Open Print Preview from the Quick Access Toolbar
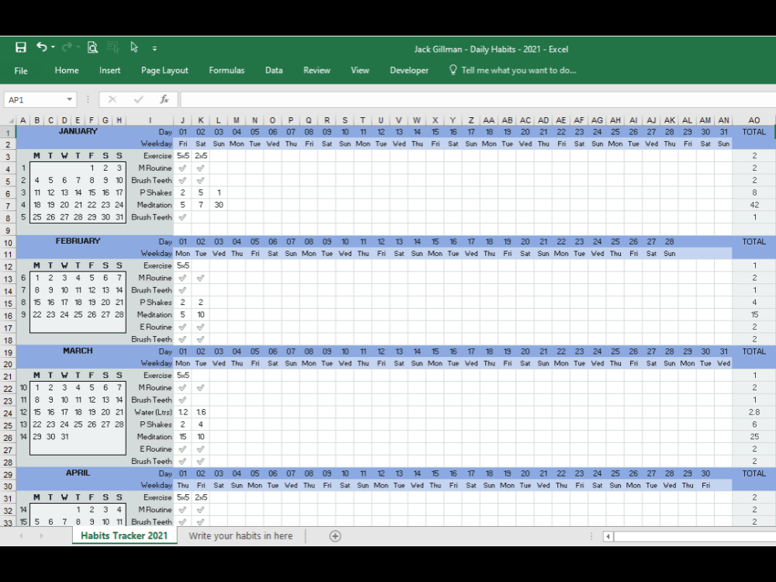 coord(92,48)
